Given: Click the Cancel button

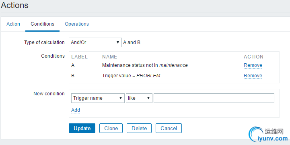Looking at the screenshot, I should [x=169, y=128].
